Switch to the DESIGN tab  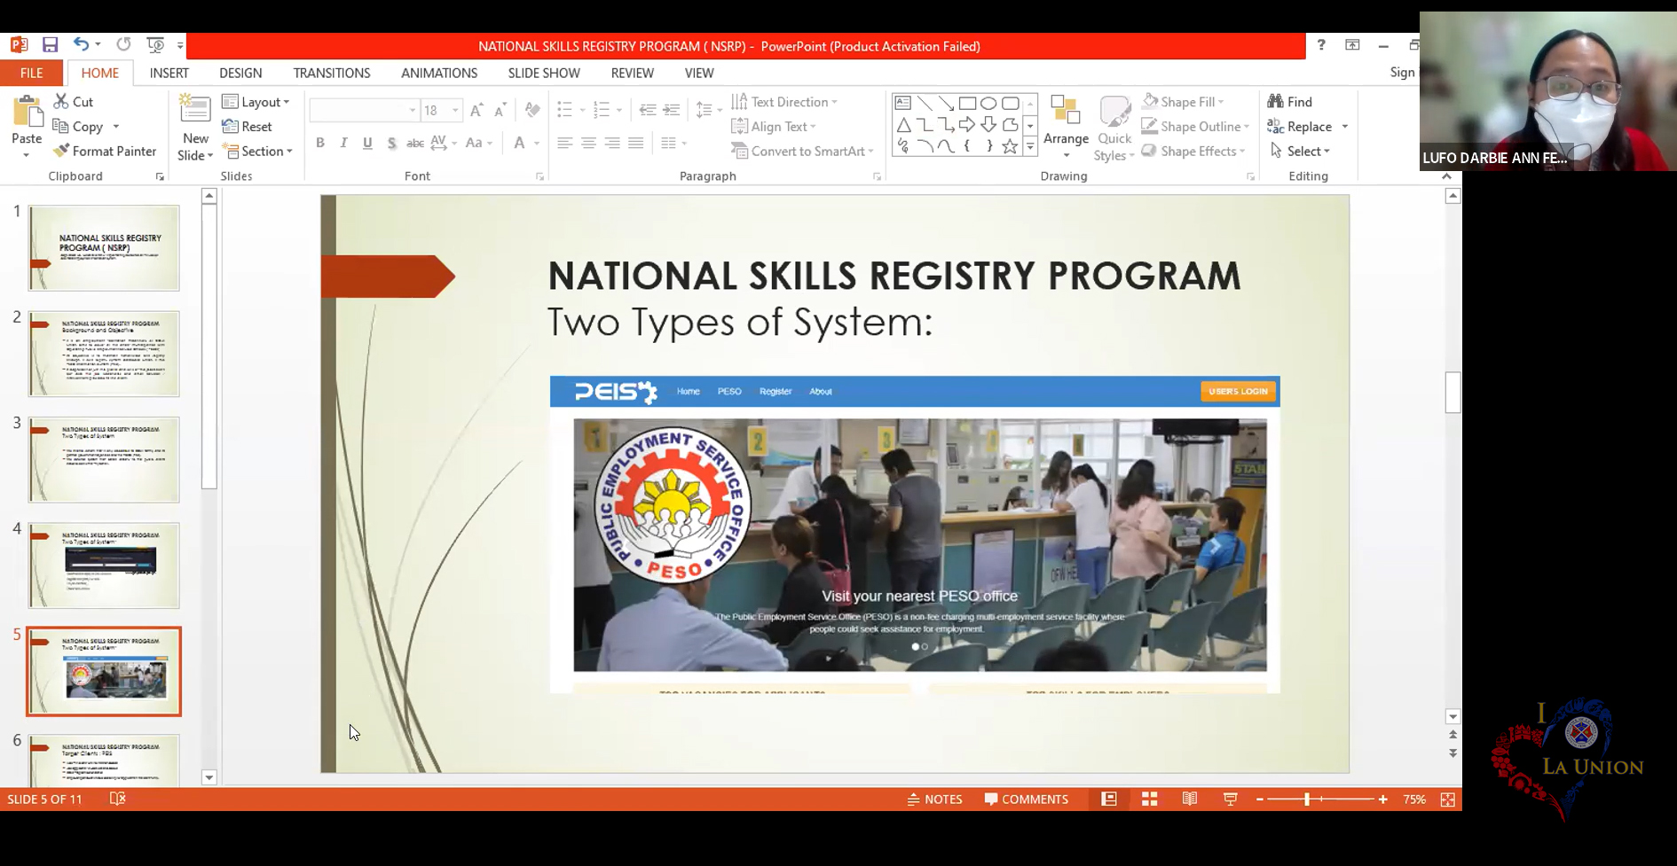click(240, 73)
